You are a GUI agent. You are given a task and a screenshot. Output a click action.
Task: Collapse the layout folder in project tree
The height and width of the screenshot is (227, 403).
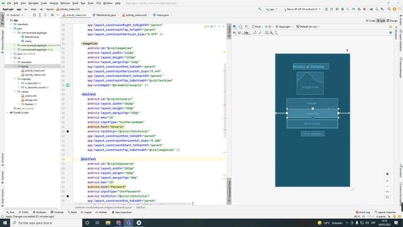tap(15, 66)
